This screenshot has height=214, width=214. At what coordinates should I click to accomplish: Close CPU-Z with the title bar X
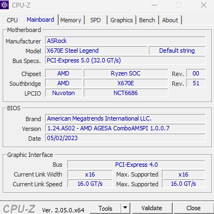[x=204, y=5]
